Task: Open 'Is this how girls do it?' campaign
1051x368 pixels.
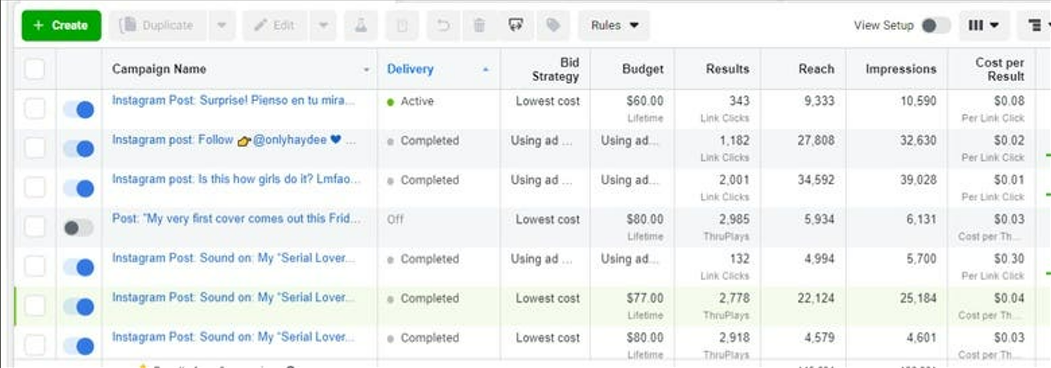Action: point(236,179)
